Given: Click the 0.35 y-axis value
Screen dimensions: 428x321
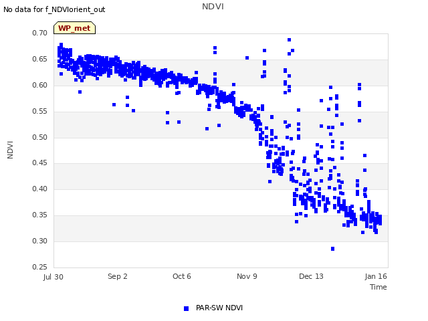Looking at the screenshot, I should 40,215.
